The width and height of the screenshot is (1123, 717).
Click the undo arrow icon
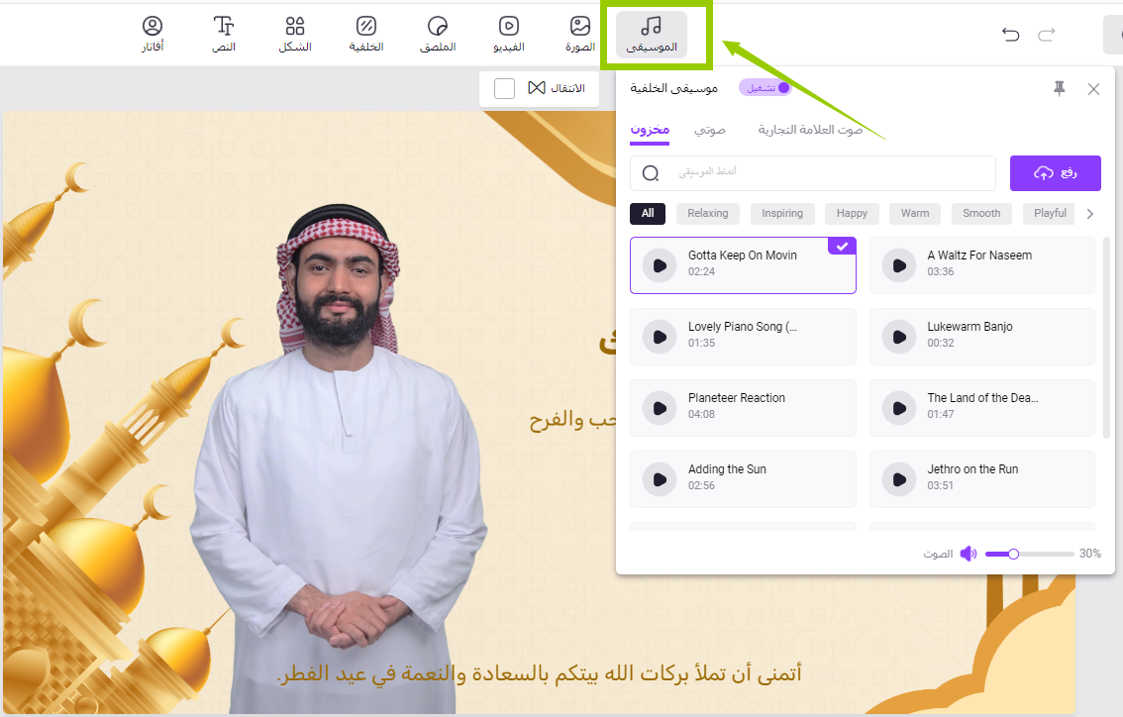pyautogui.click(x=1010, y=35)
